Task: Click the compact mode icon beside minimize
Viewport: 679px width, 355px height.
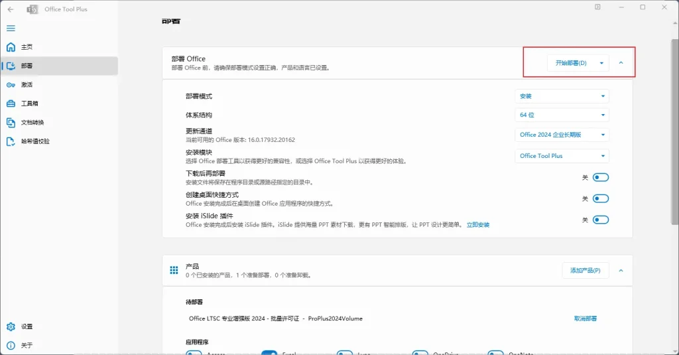Action: [x=597, y=7]
